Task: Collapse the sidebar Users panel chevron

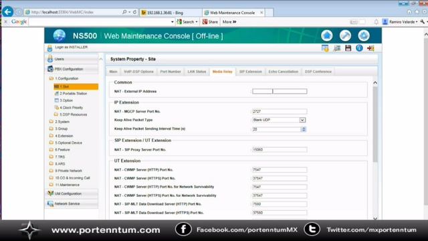Action: tap(101, 59)
